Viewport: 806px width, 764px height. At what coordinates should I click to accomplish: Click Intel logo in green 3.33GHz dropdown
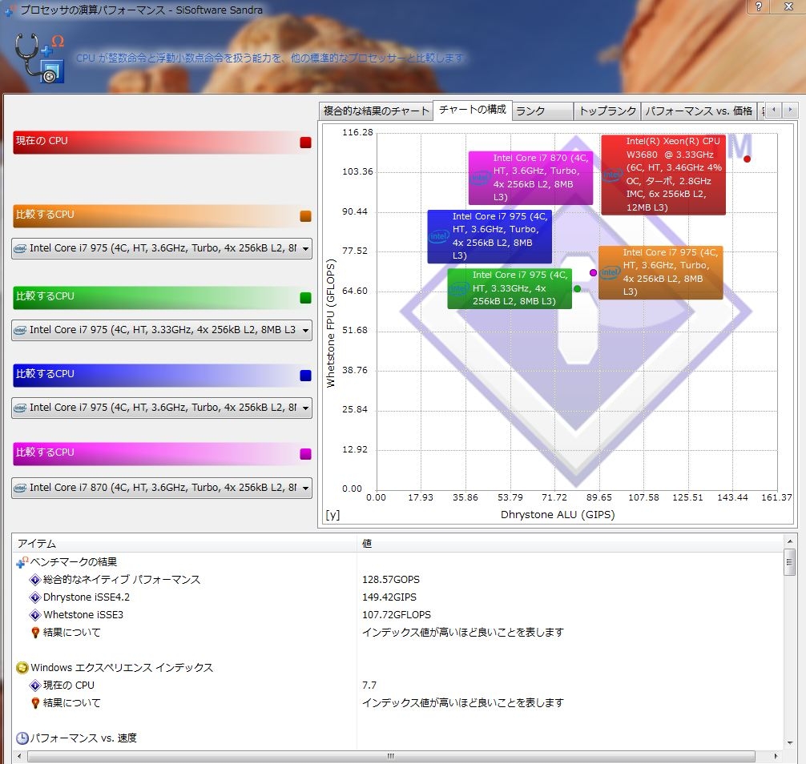point(20,331)
